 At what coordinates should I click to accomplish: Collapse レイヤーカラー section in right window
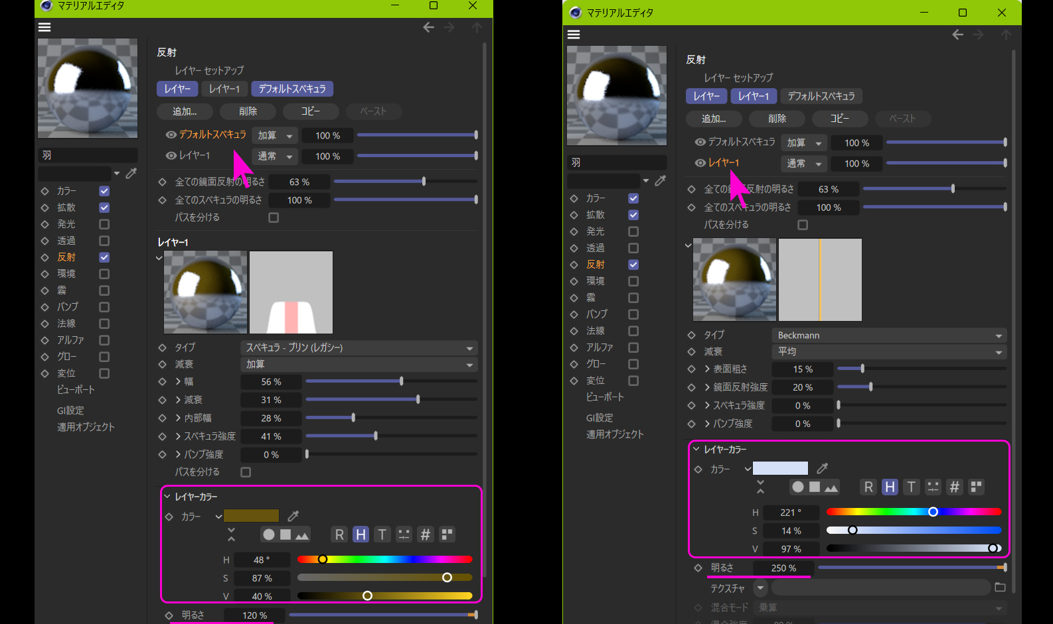coord(696,450)
